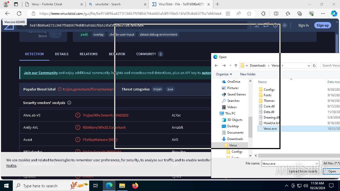The image size is (340, 191).
Task: Click VirusTotal upload file icon
Action: 257,25
